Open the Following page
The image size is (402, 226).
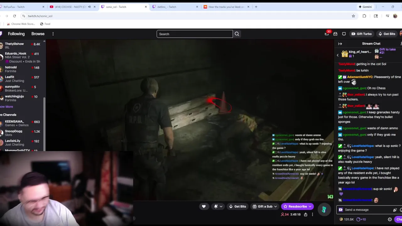(x=16, y=34)
